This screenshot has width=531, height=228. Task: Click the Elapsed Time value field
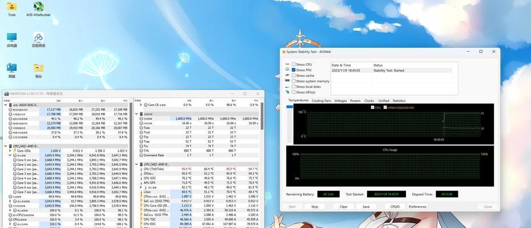point(446,194)
